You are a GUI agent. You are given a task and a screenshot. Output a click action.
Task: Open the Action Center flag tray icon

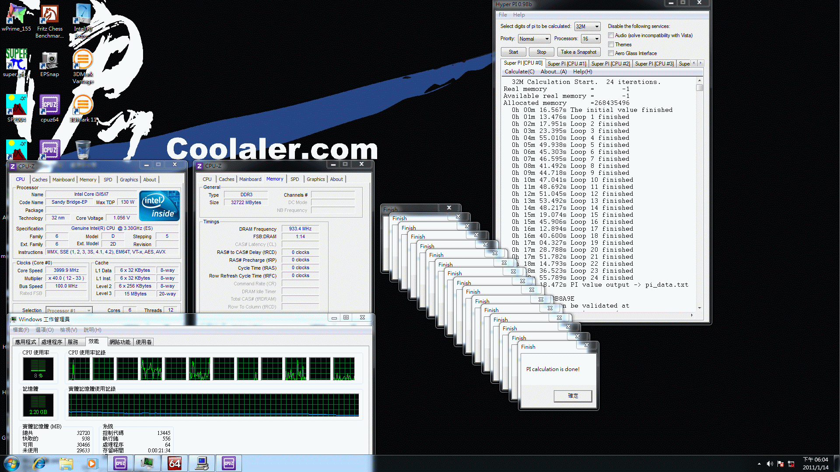point(780,464)
